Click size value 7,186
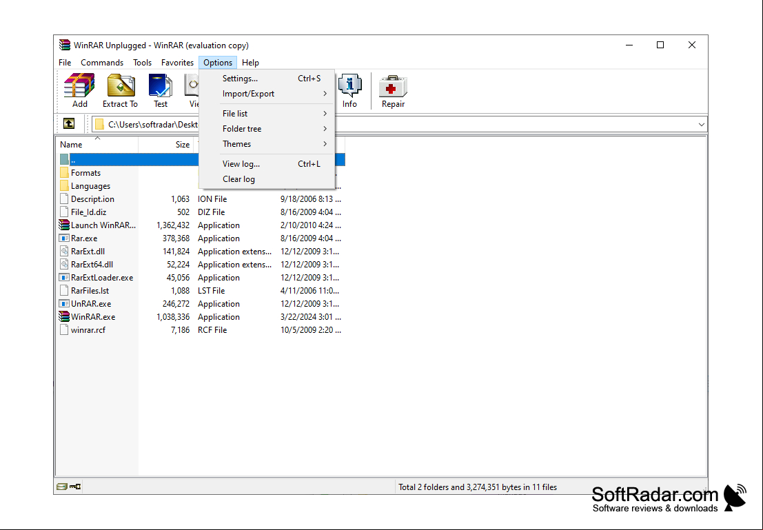 tap(181, 330)
